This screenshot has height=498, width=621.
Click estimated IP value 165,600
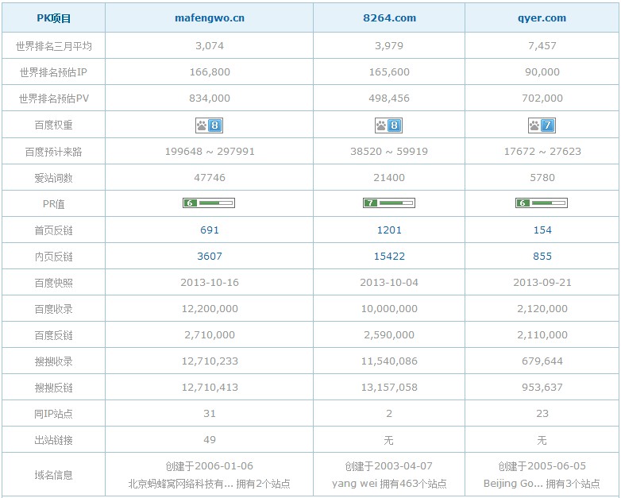pos(389,71)
